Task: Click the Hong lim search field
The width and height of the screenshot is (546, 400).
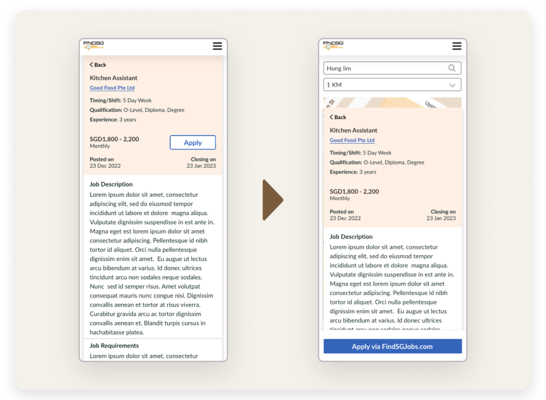Action: pos(393,68)
